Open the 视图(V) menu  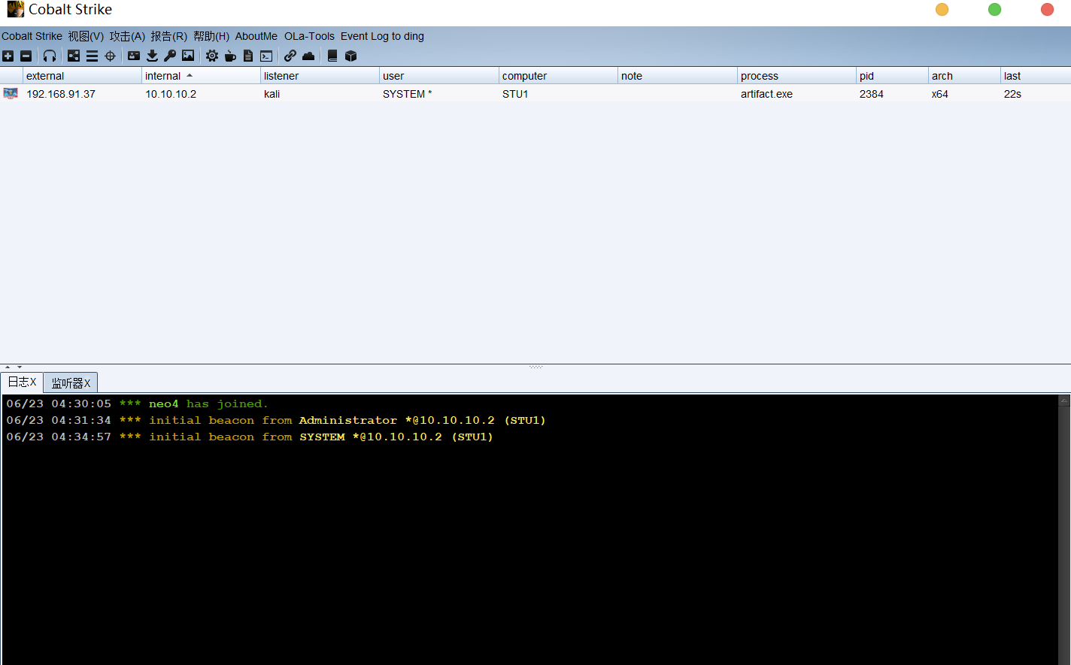[x=86, y=36]
